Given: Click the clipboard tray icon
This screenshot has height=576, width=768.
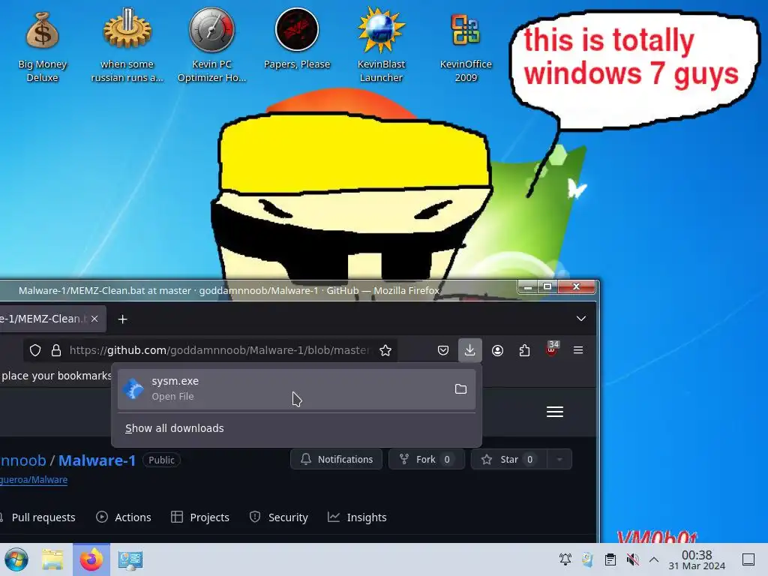Looking at the screenshot, I should click(610, 559).
